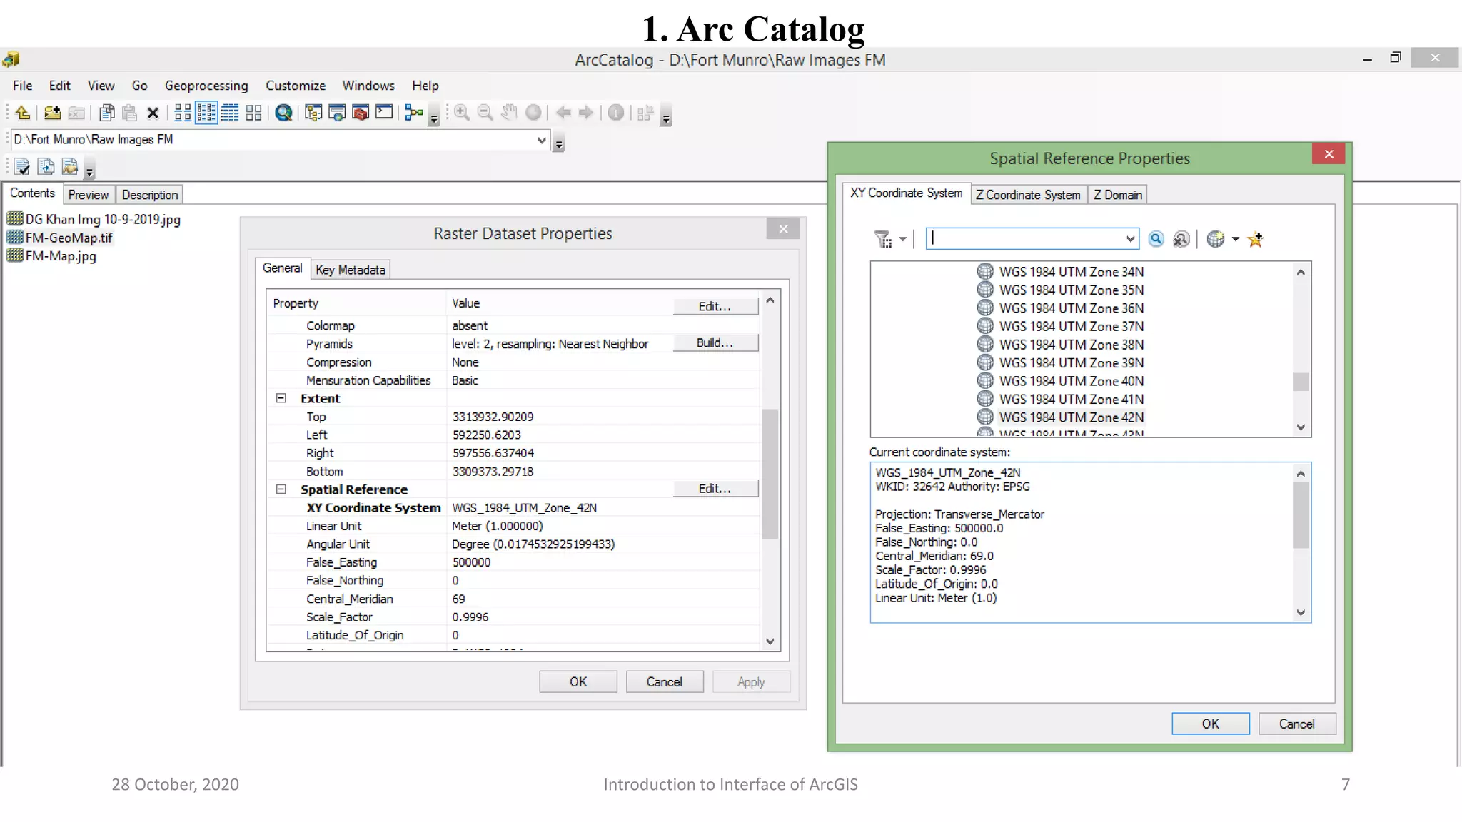Select DG Khan Img 10-9-2019.jpg file
The width and height of the screenshot is (1462, 822).
[x=94, y=219]
